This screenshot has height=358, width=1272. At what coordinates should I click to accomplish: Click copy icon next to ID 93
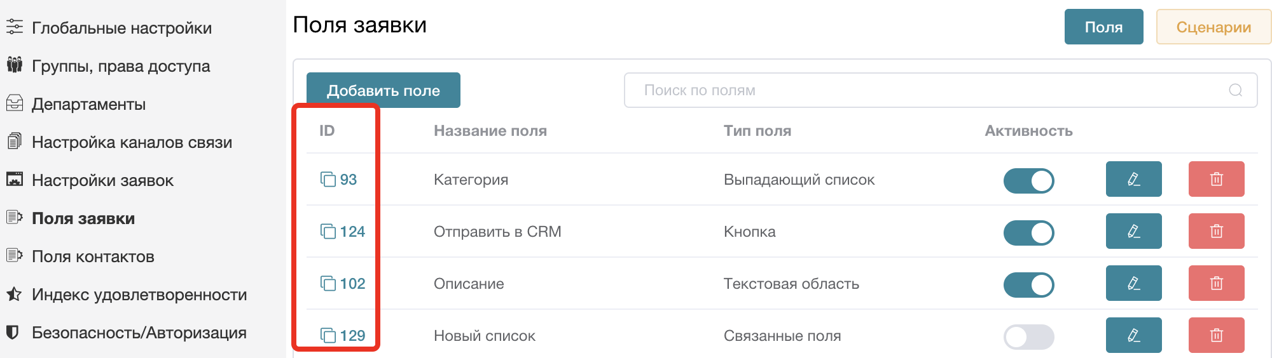coord(328,180)
